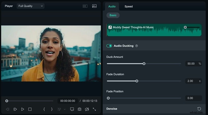The image size is (208, 115).
Task: Switch to the Audio tab
Action: [112, 6]
